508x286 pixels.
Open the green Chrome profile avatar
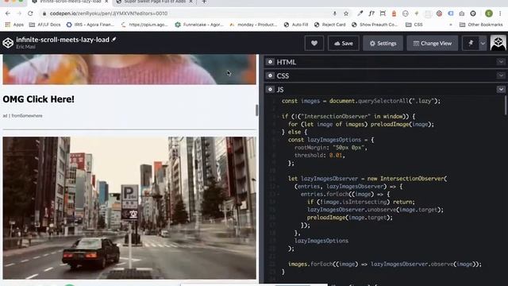pyautogui.click(x=489, y=14)
